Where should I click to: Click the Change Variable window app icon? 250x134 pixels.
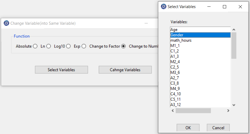6,23
